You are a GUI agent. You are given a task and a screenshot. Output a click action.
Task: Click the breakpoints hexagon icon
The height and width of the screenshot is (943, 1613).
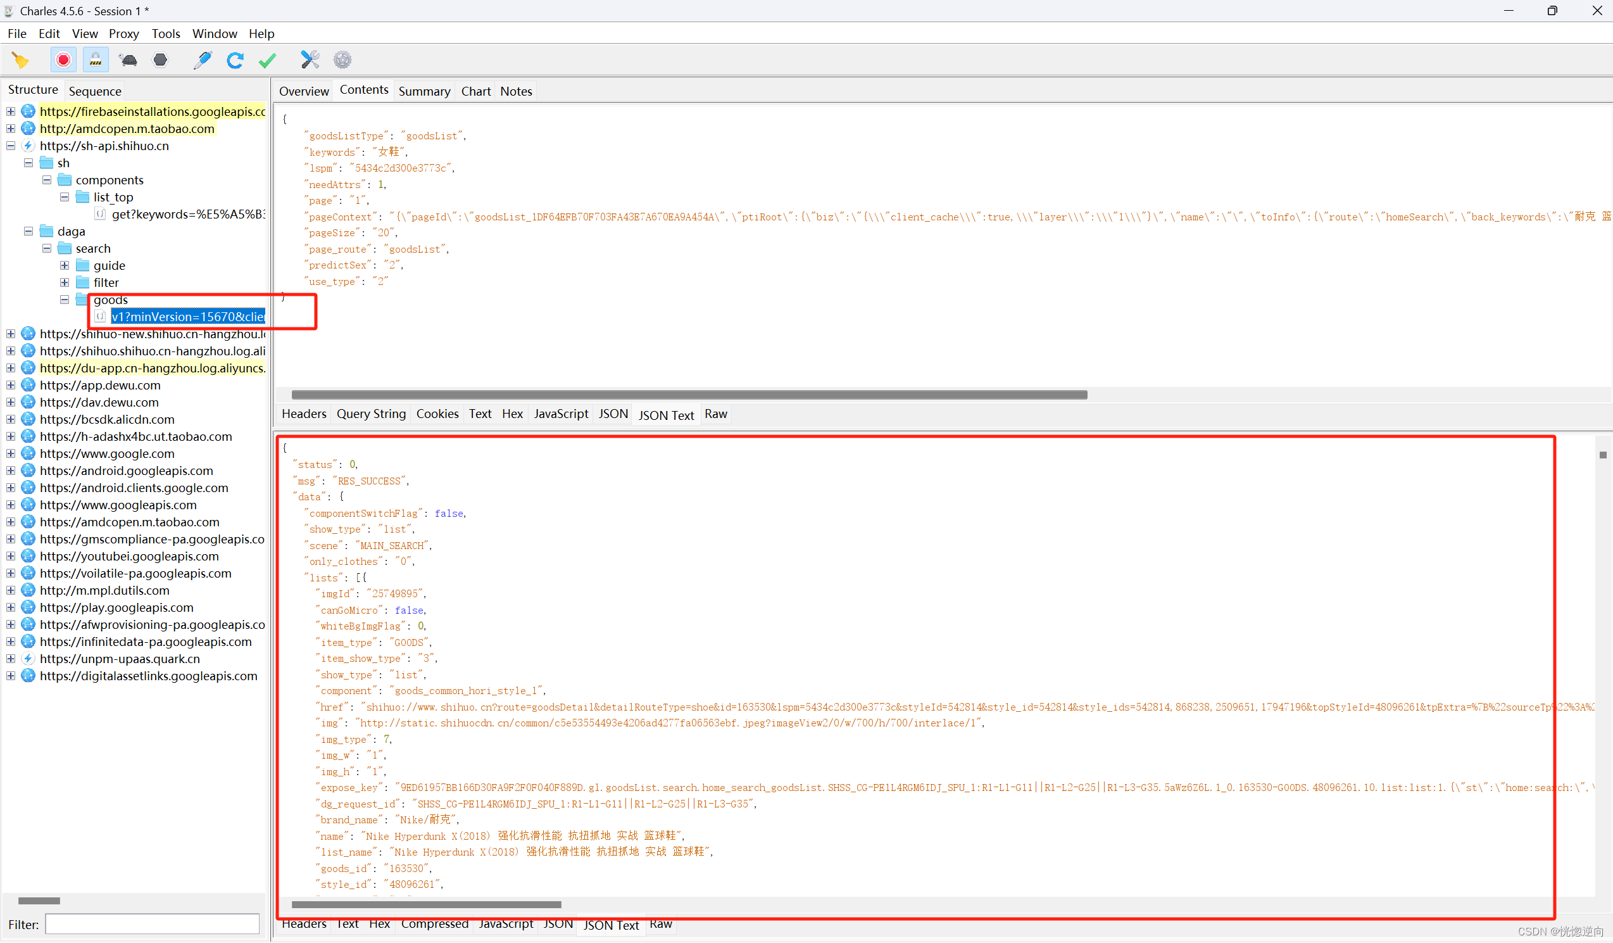[161, 60]
